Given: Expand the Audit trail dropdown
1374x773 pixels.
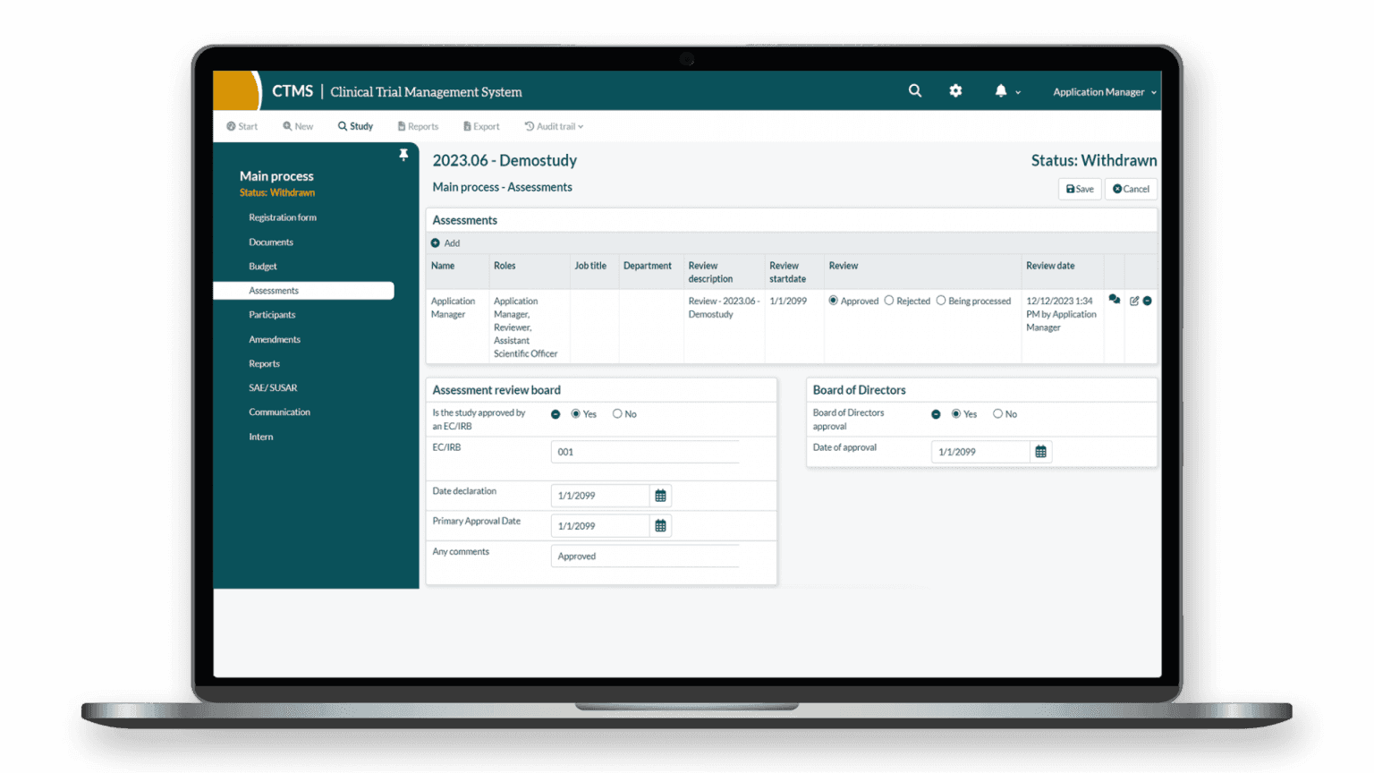Looking at the screenshot, I should 554,126.
